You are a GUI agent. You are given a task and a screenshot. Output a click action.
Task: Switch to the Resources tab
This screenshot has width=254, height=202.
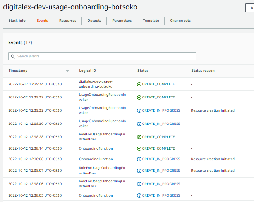[67, 21]
